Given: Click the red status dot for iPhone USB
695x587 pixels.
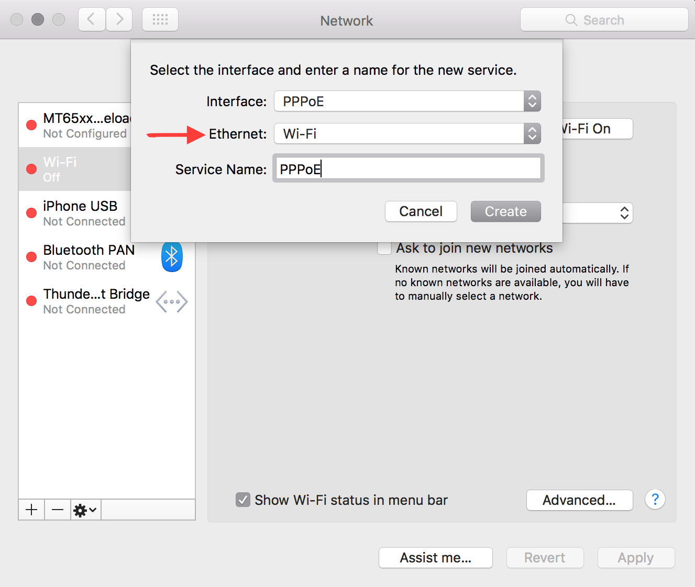Looking at the screenshot, I should pyautogui.click(x=31, y=213).
